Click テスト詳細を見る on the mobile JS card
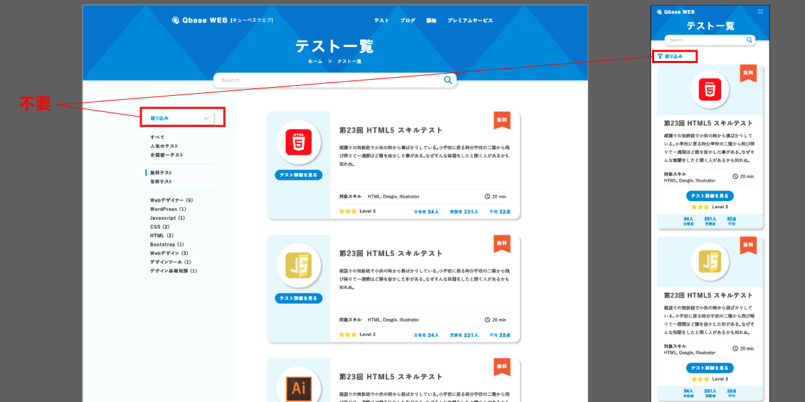Viewport: 805px width, 402px height. point(710,368)
